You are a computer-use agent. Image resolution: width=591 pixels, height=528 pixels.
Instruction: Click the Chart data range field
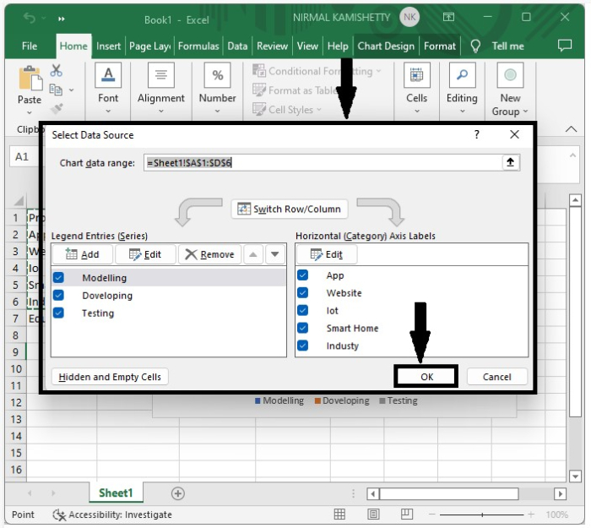[x=323, y=162]
